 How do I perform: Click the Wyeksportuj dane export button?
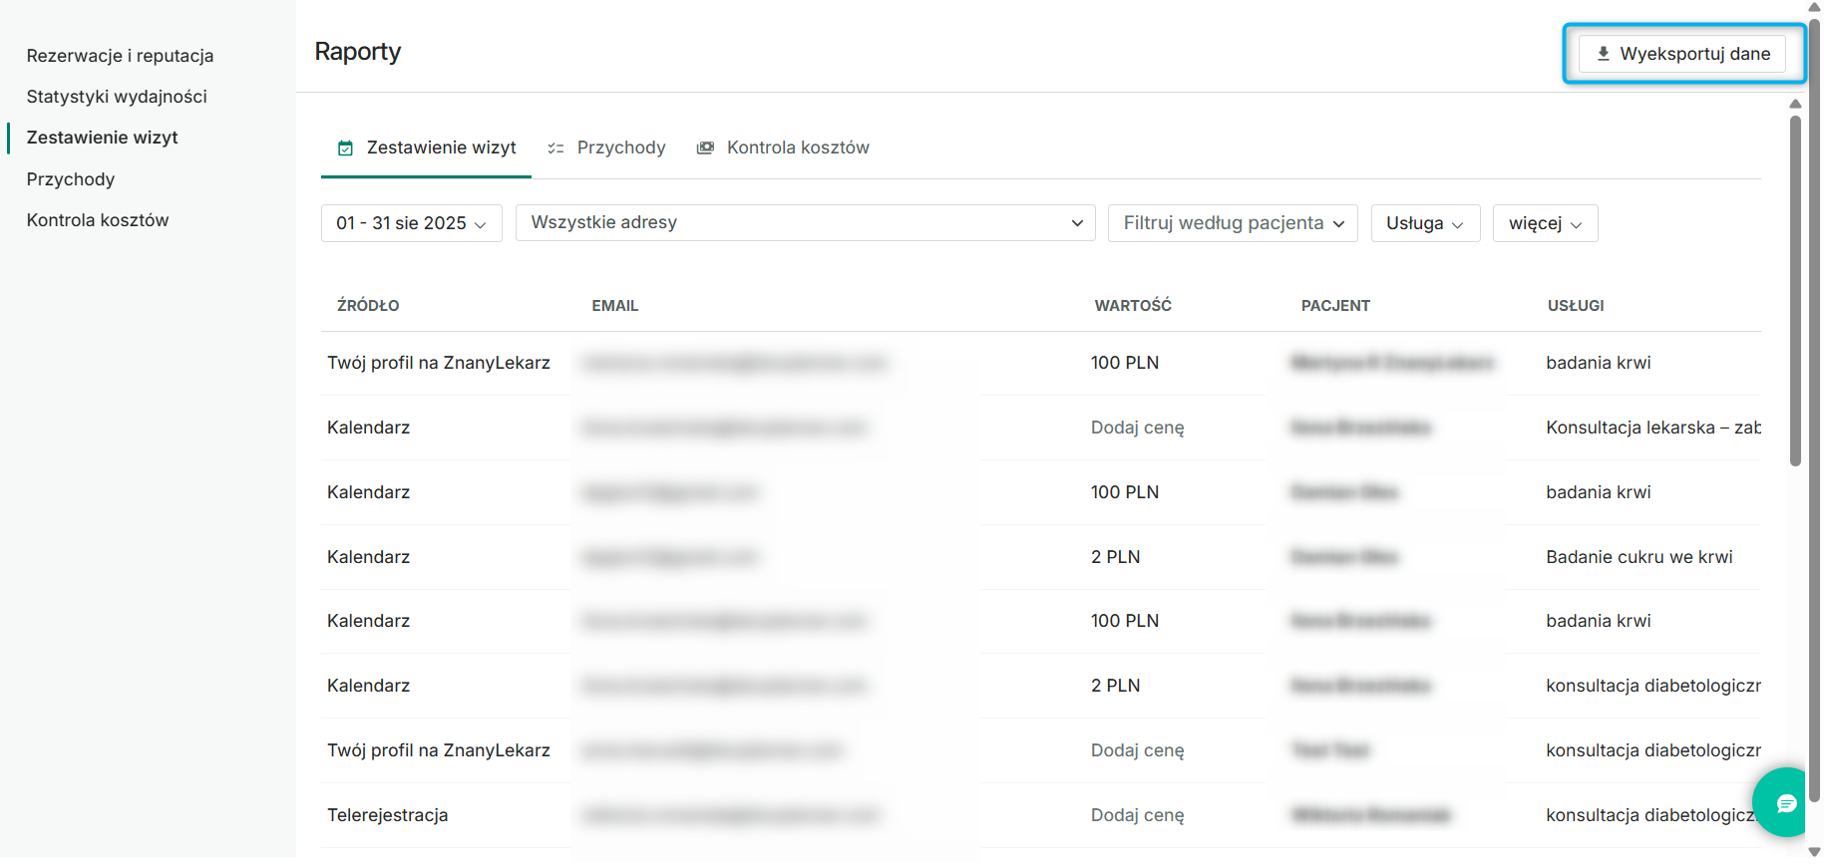pos(1682,54)
